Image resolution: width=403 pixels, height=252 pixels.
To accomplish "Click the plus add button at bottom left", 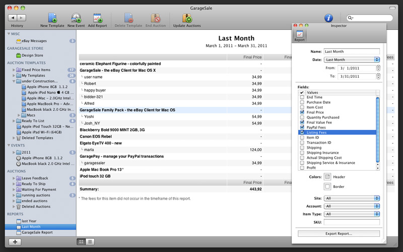I will tap(15, 242).
